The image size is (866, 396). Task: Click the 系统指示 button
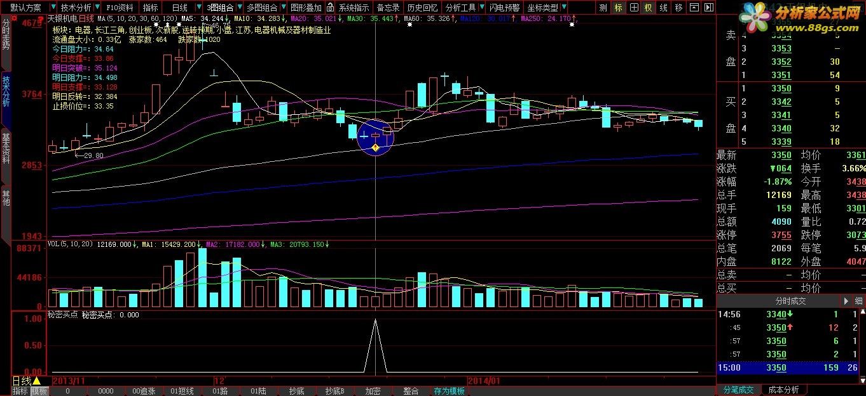(x=354, y=8)
